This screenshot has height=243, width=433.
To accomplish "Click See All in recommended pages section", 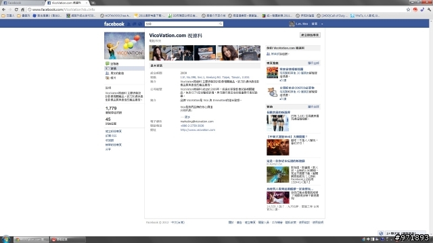I will 313,63.
